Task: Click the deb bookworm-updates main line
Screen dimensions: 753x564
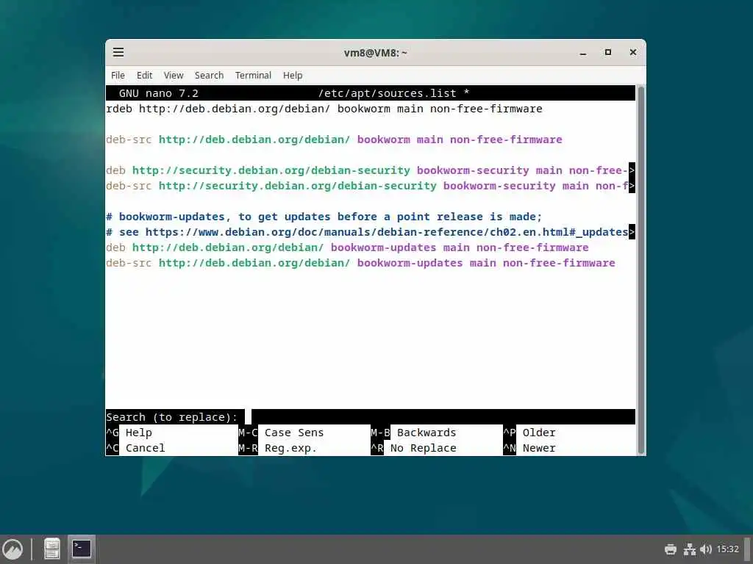Action: coord(347,247)
